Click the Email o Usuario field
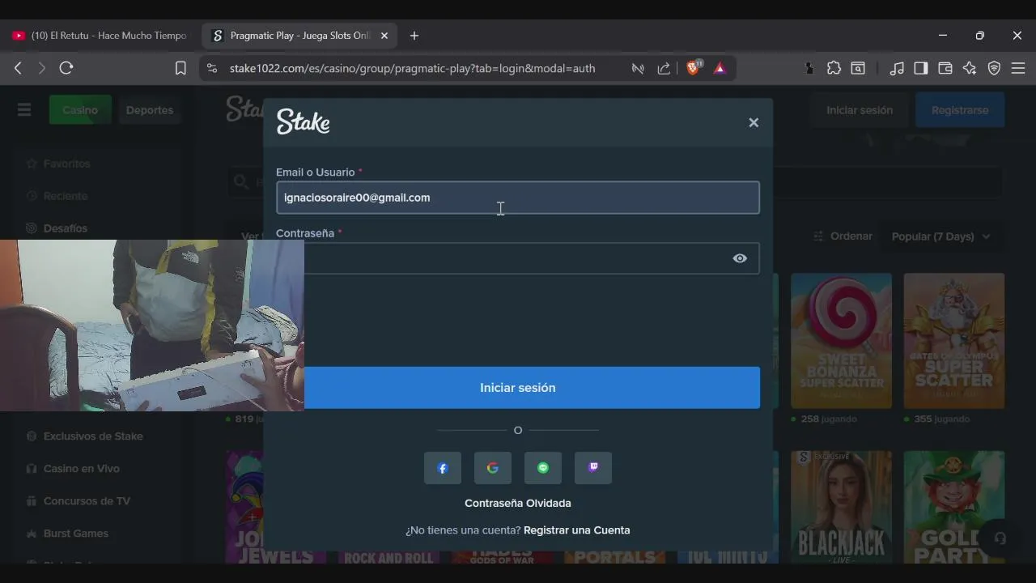 (518, 198)
